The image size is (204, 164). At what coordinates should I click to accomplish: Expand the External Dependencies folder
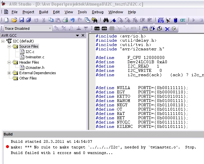(9, 73)
